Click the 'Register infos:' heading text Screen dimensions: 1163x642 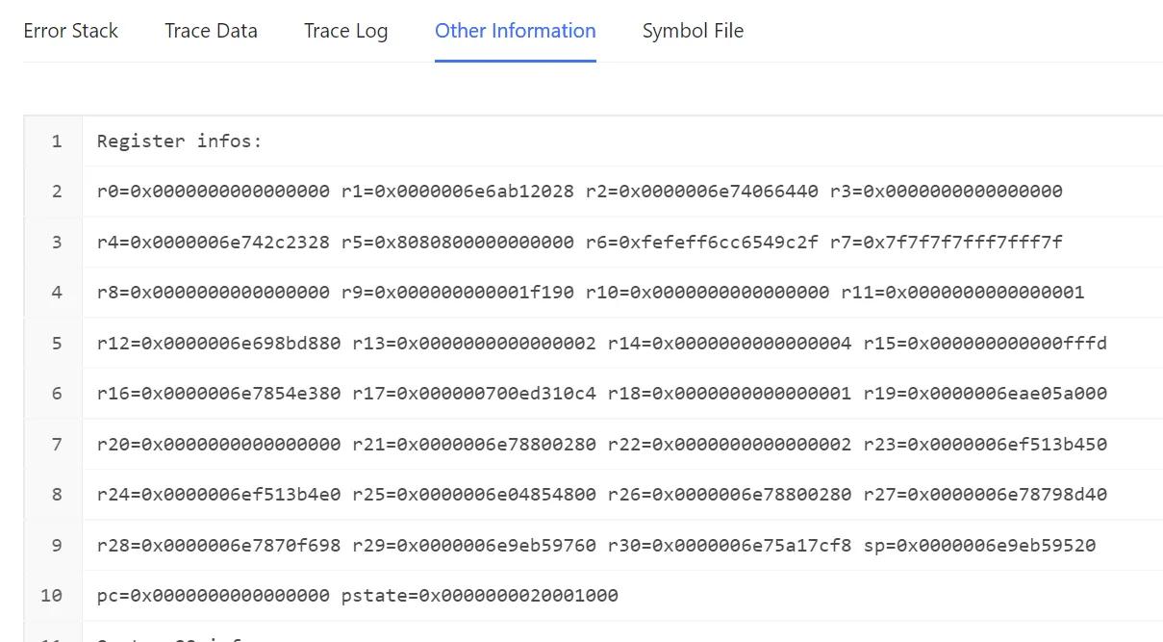pos(179,141)
